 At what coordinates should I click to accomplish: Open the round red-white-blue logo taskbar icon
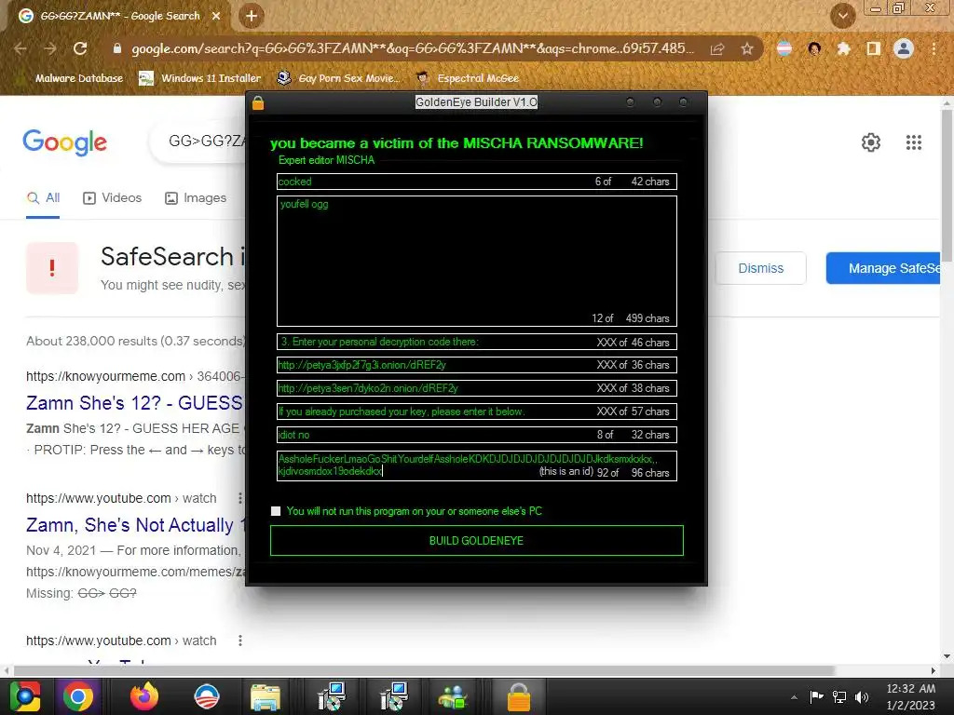click(207, 696)
